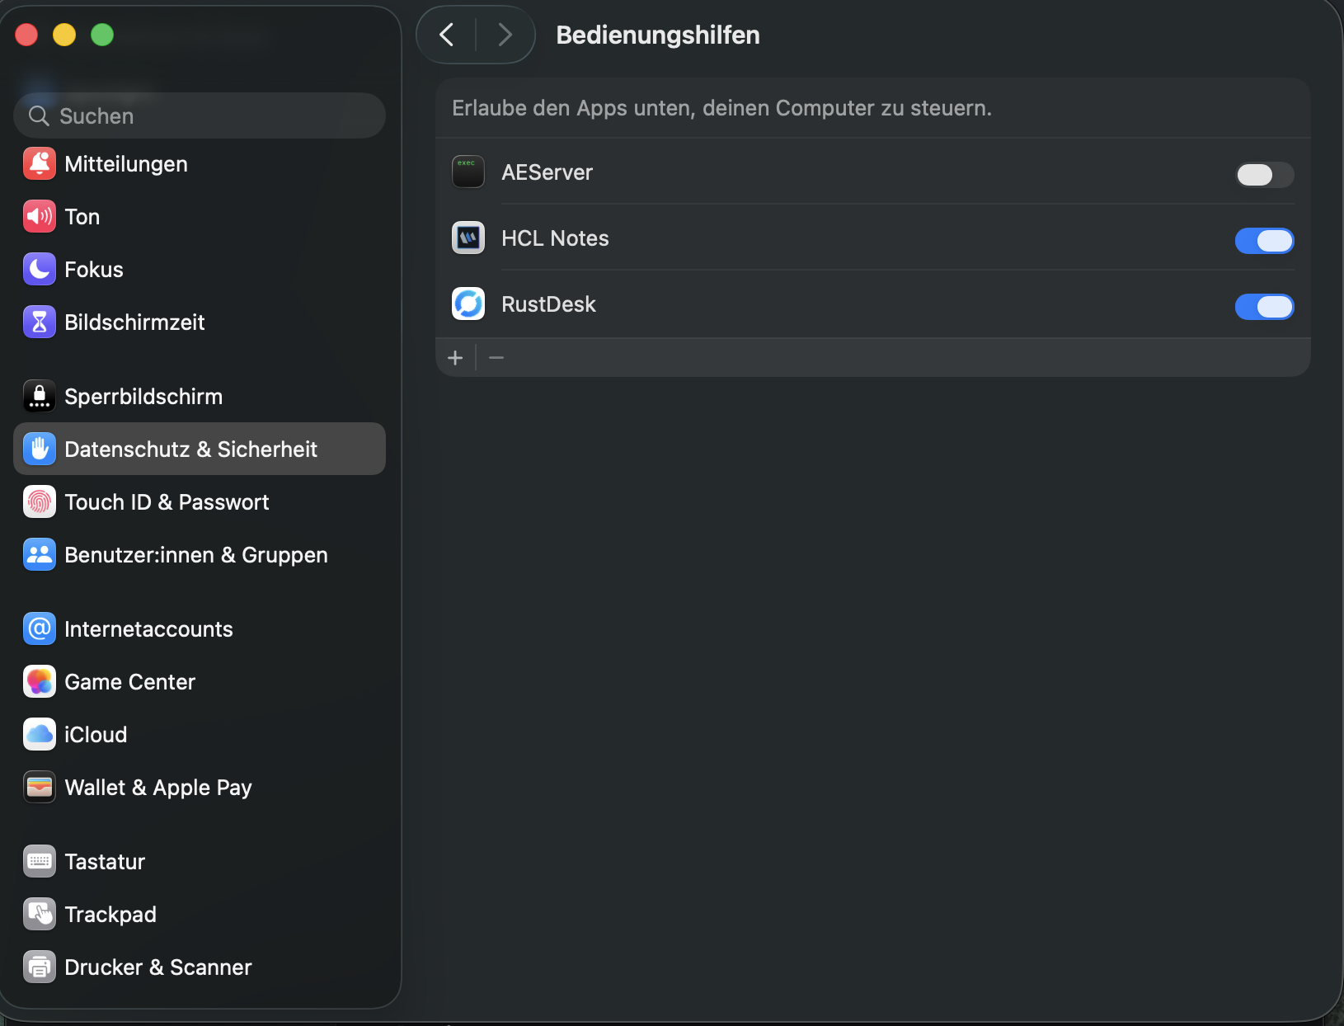
Task: Open Benutzer:innen & Gruppen settings
Action: click(x=196, y=555)
